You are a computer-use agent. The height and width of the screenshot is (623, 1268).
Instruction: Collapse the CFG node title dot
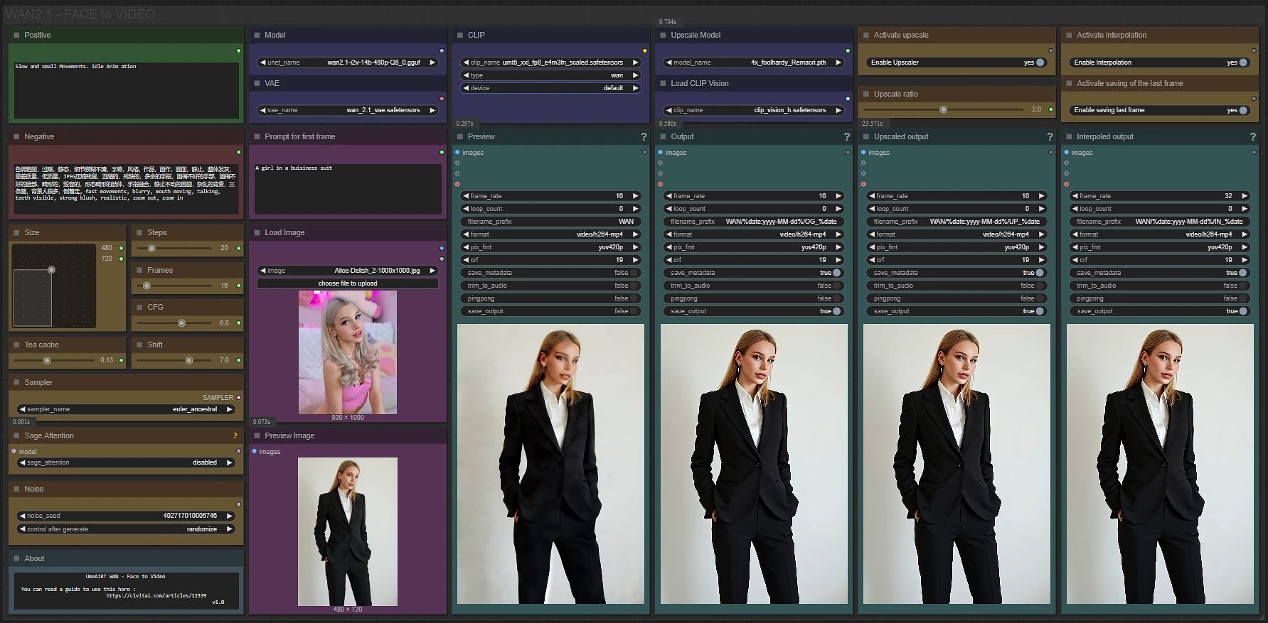[140, 307]
